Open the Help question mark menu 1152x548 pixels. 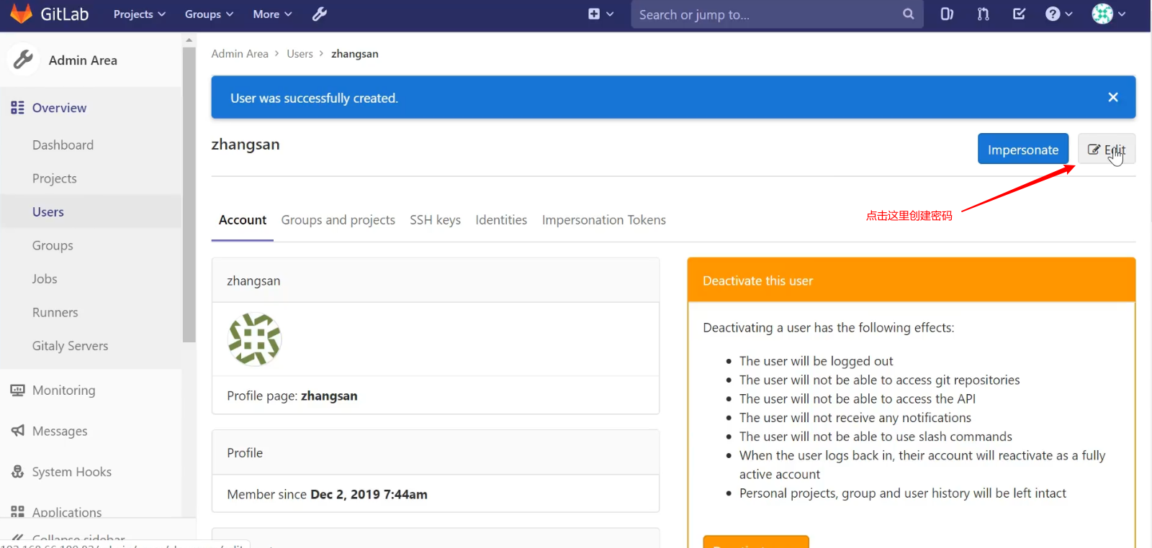(x=1059, y=14)
